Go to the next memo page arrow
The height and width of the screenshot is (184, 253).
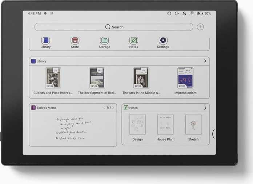[113, 108]
